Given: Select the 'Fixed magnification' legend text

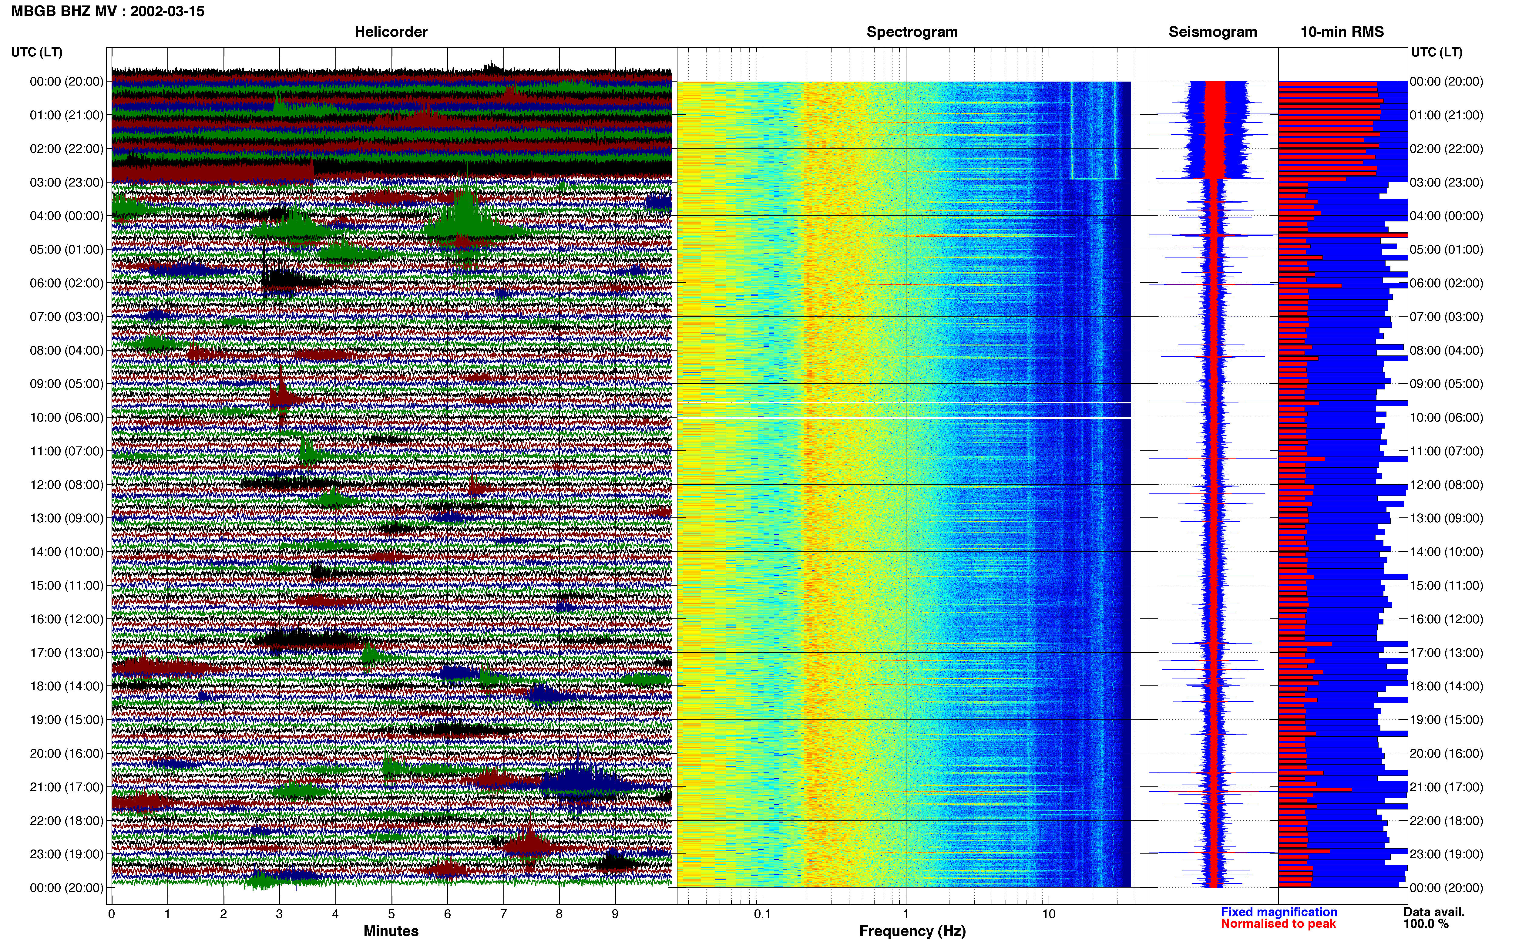Looking at the screenshot, I should 1279,912.
